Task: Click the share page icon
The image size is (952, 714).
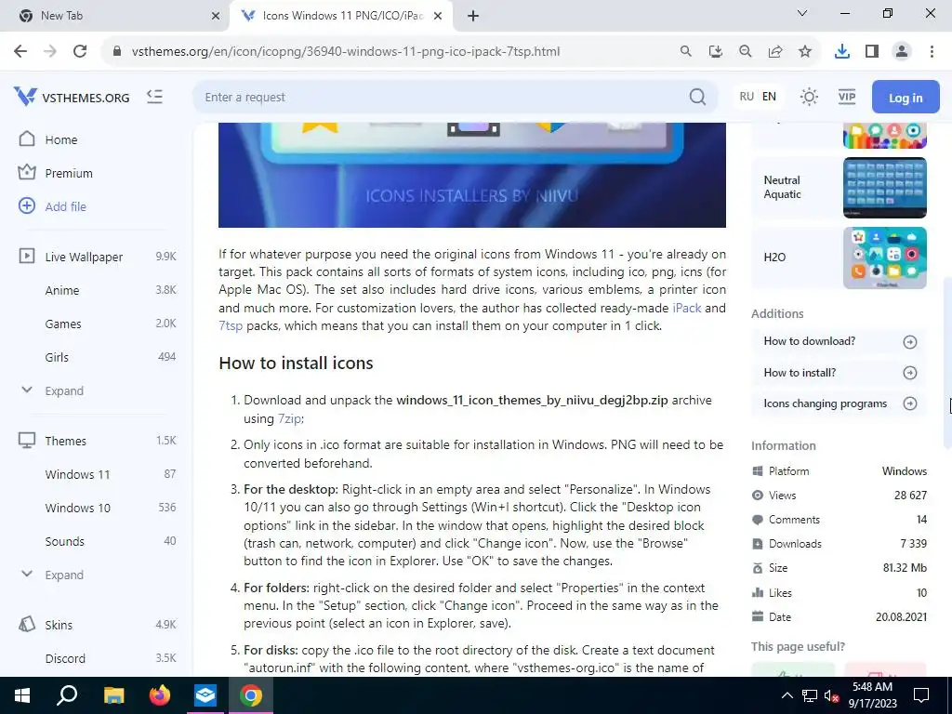Action: pyautogui.click(x=775, y=51)
